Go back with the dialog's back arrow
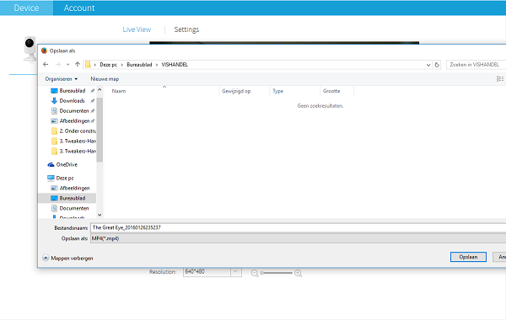The image size is (506, 320). click(x=46, y=65)
